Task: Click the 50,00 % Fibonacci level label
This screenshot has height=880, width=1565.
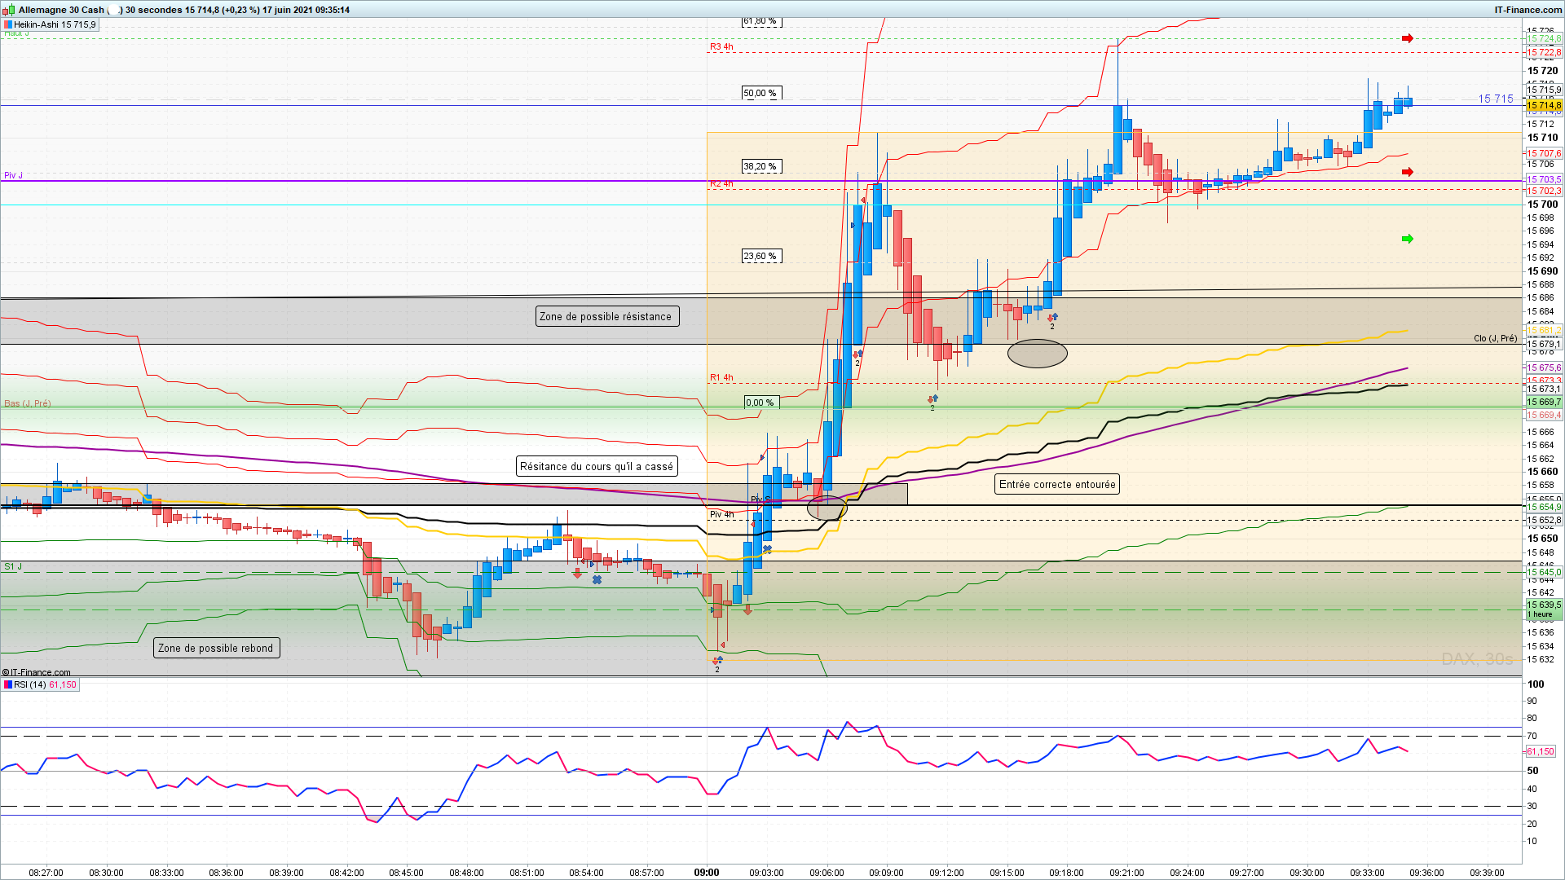Action: (760, 93)
